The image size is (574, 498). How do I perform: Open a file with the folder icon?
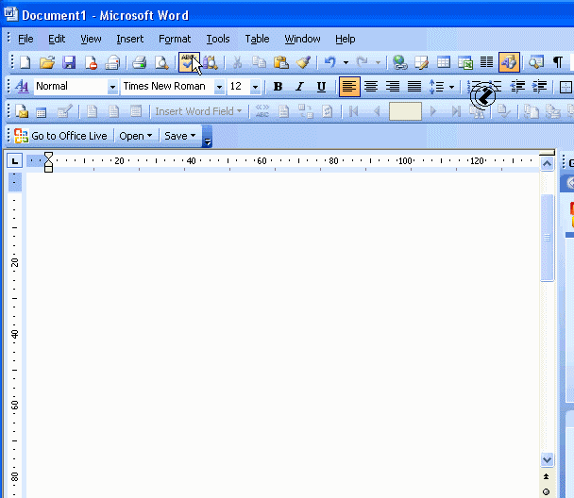click(x=47, y=62)
